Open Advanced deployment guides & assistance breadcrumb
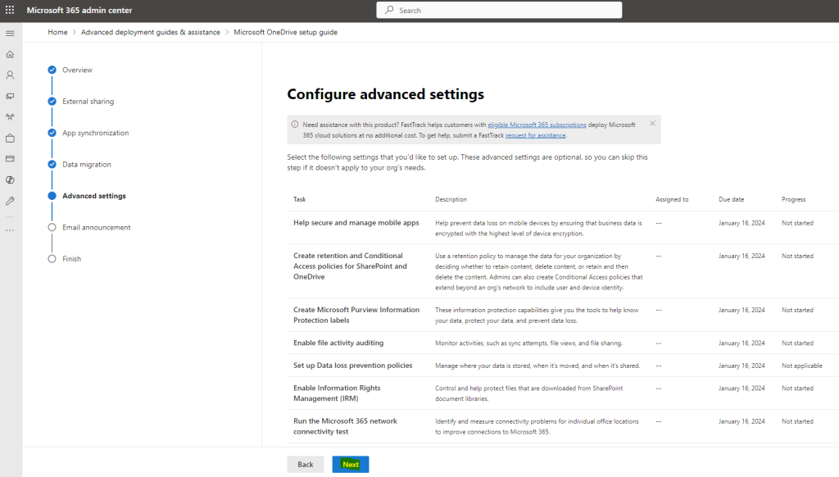Viewport: 839px width, 477px height. tap(151, 32)
